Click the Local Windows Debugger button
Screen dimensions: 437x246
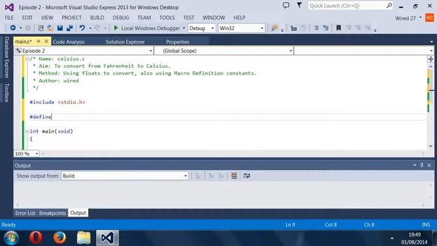147,28
